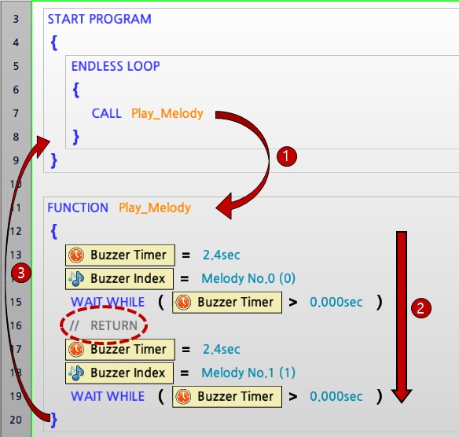Select the Melody No.0 (0) value
The image size is (459, 437).
tap(248, 278)
